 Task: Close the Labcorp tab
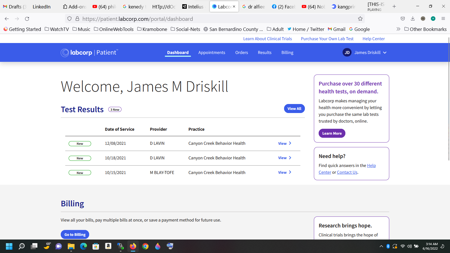coord(234,6)
